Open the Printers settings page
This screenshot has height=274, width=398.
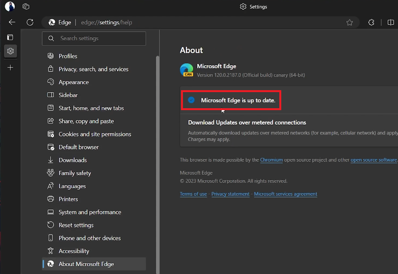94,199
